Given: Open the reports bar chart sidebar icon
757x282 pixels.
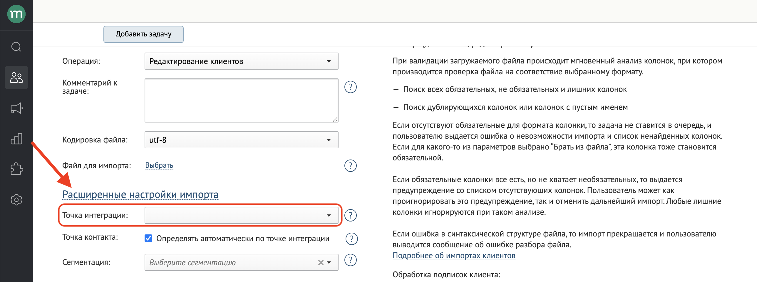Looking at the screenshot, I should click(16, 139).
